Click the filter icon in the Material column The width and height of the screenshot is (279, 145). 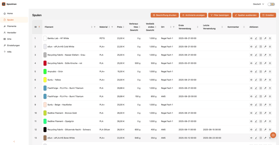coord(112,27)
